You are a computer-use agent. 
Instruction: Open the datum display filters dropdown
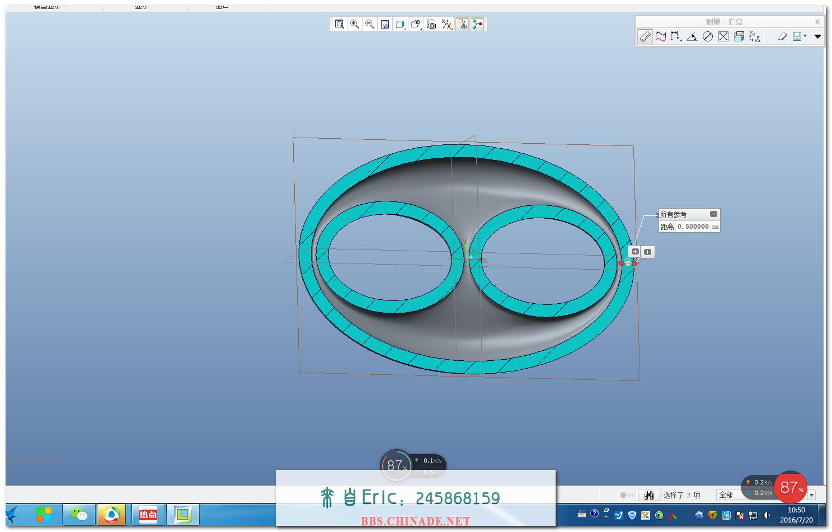coord(446,24)
